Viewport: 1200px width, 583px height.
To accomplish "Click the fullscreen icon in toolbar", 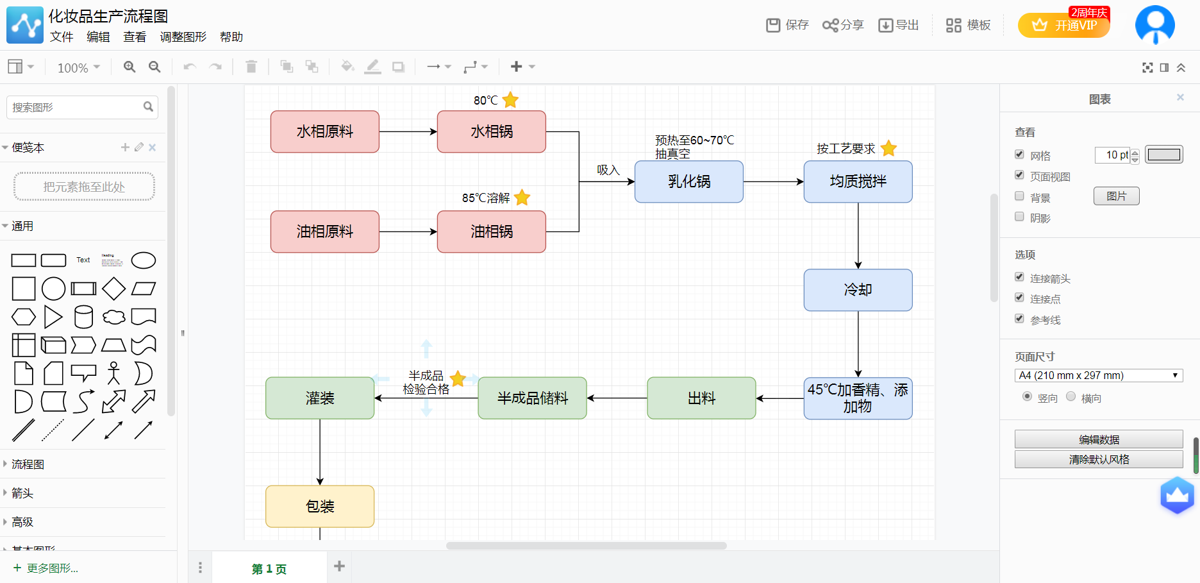I will tap(1147, 67).
